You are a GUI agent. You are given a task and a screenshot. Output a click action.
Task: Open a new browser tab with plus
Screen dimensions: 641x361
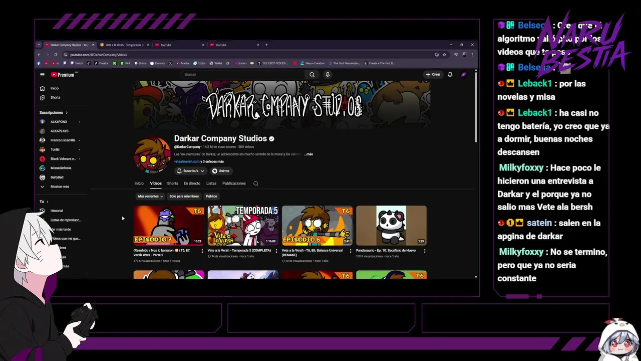click(266, 45)
